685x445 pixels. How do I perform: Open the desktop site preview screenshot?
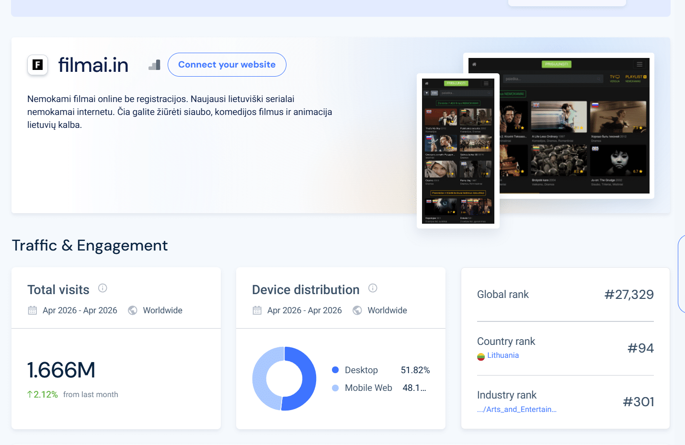click(575, 126)
